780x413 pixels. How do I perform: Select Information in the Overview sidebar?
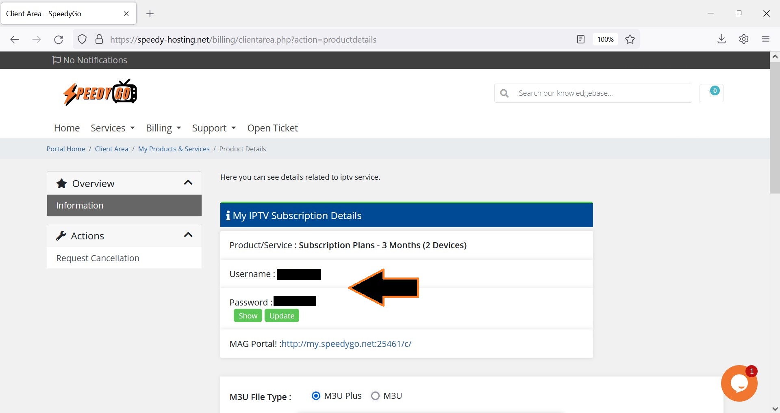(x=124, y=205)
